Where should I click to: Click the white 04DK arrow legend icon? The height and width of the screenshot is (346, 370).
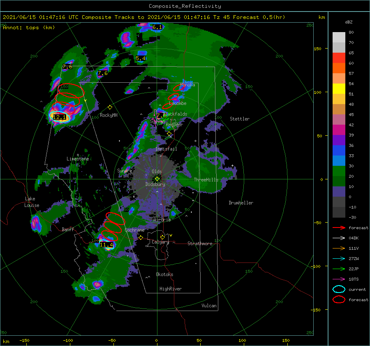339,238
